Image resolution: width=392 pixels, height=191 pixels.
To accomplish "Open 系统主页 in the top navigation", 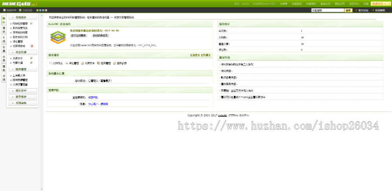I will (325, 4).
